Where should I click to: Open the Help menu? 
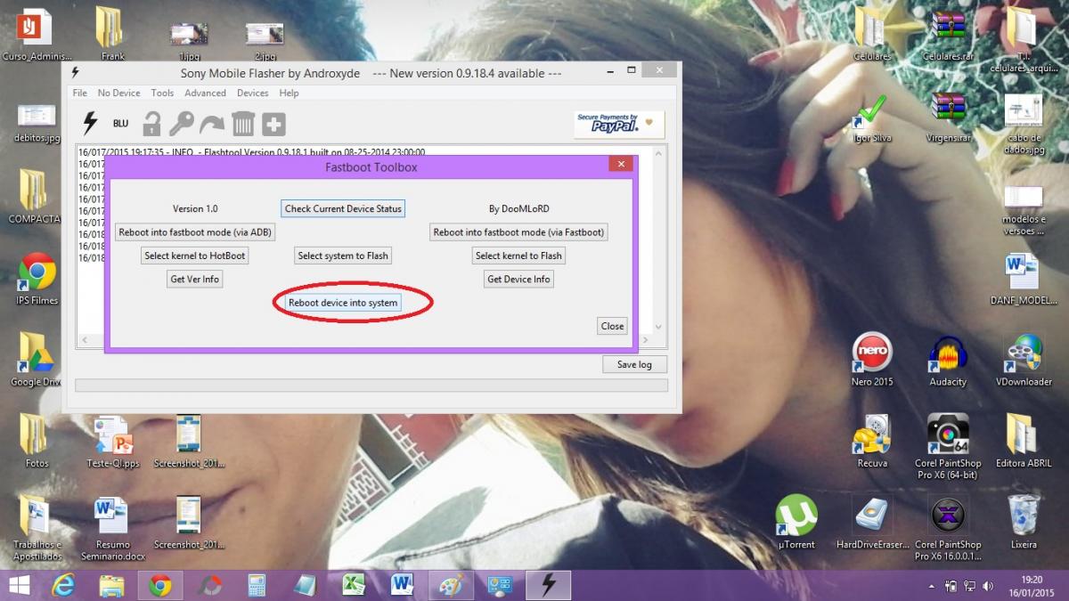289,93
